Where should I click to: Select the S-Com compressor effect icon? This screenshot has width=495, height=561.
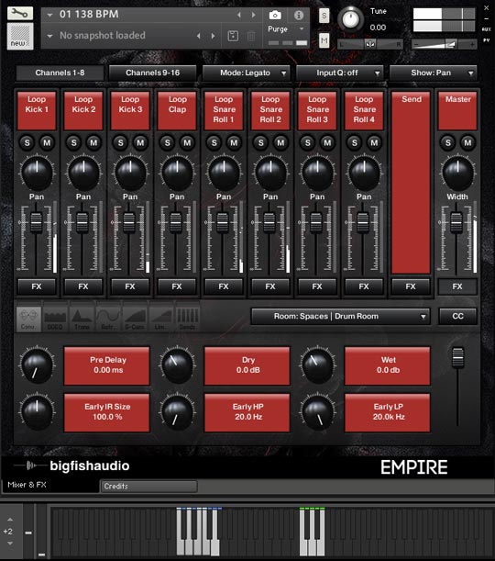click(x=135, y=319)
